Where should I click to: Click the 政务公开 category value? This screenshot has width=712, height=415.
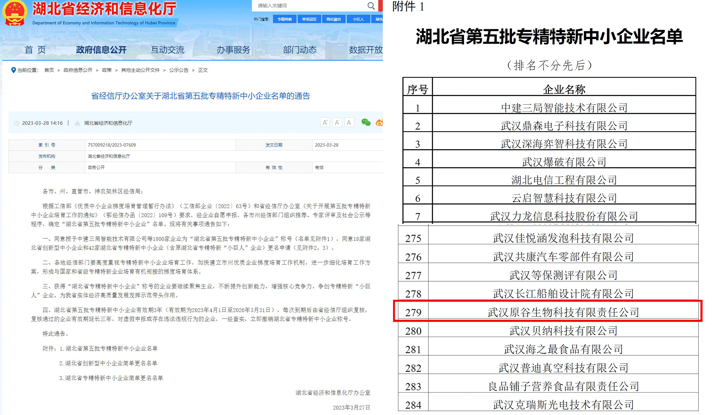(x=96, y=167)
